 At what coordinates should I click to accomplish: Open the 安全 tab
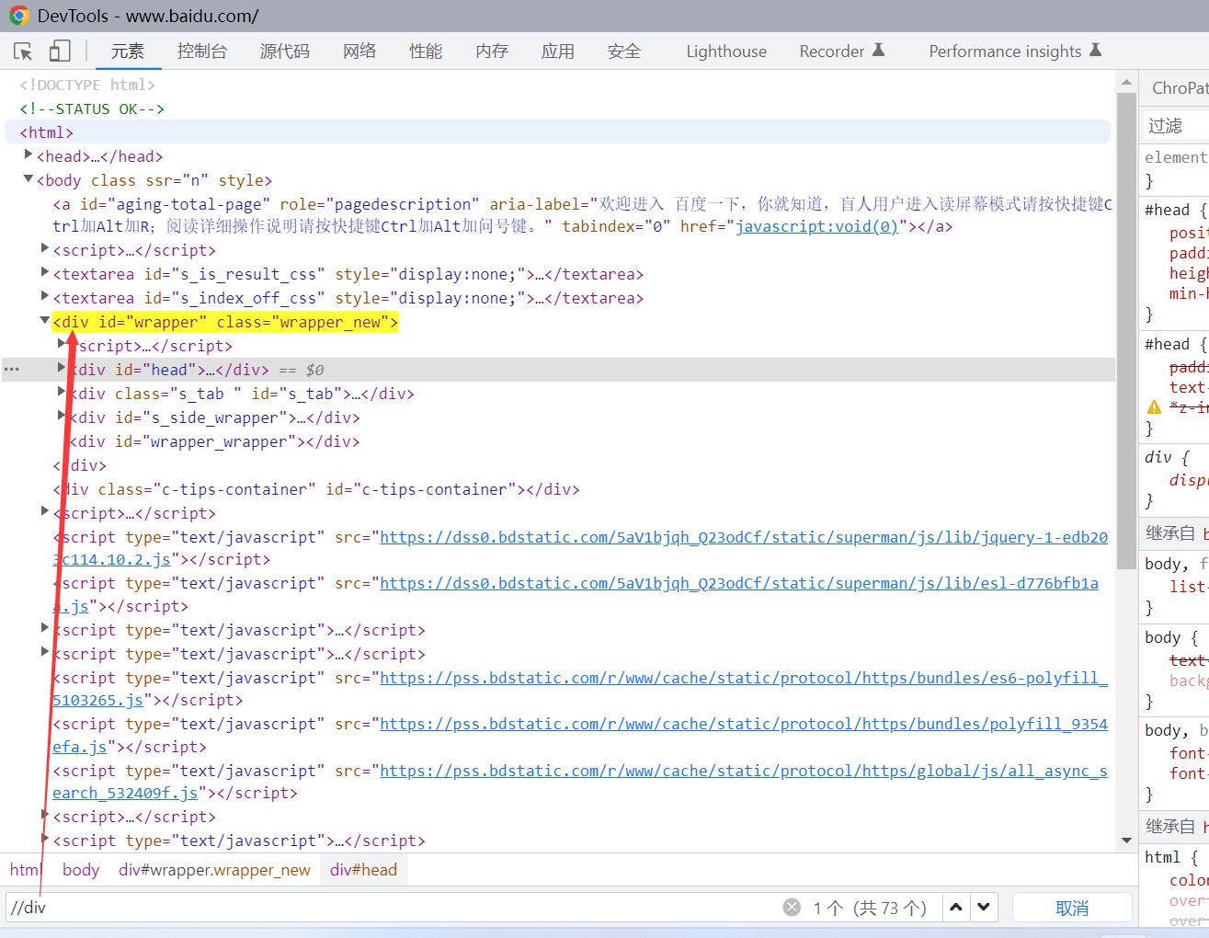point(624,51)
